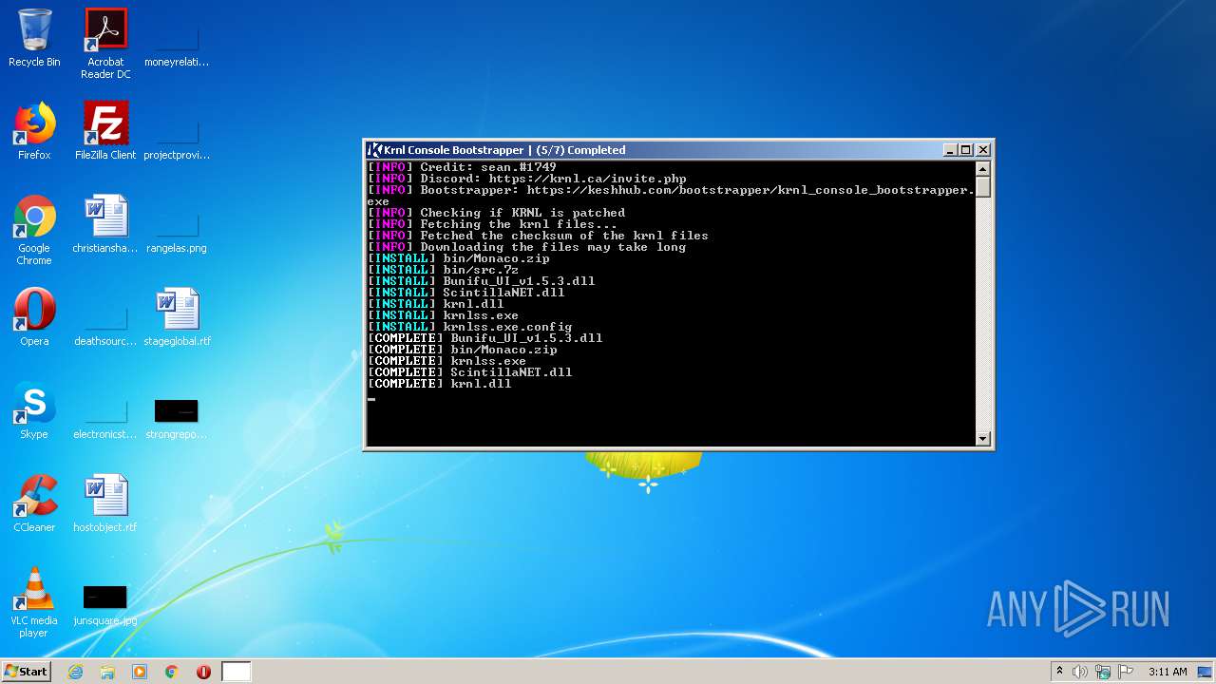This screenshot has width=1216, height=684.
Task: Click the Discord invite URL line
Action: [527, 179]
